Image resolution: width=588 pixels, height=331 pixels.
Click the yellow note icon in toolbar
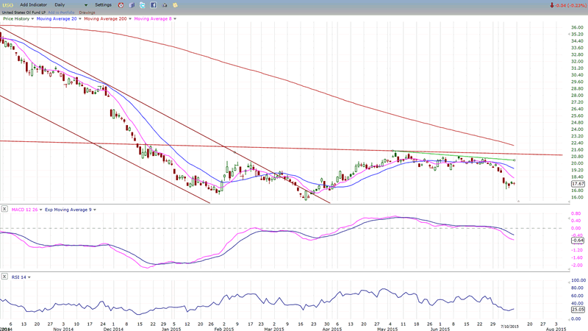tap(175, 5)
